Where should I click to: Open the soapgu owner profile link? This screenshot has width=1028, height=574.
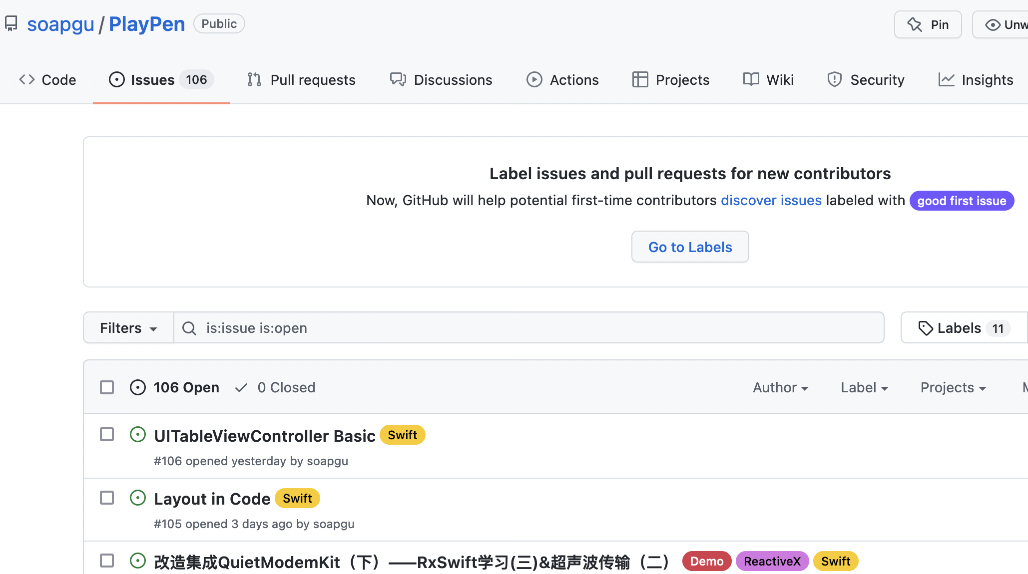tap(60, 24)
